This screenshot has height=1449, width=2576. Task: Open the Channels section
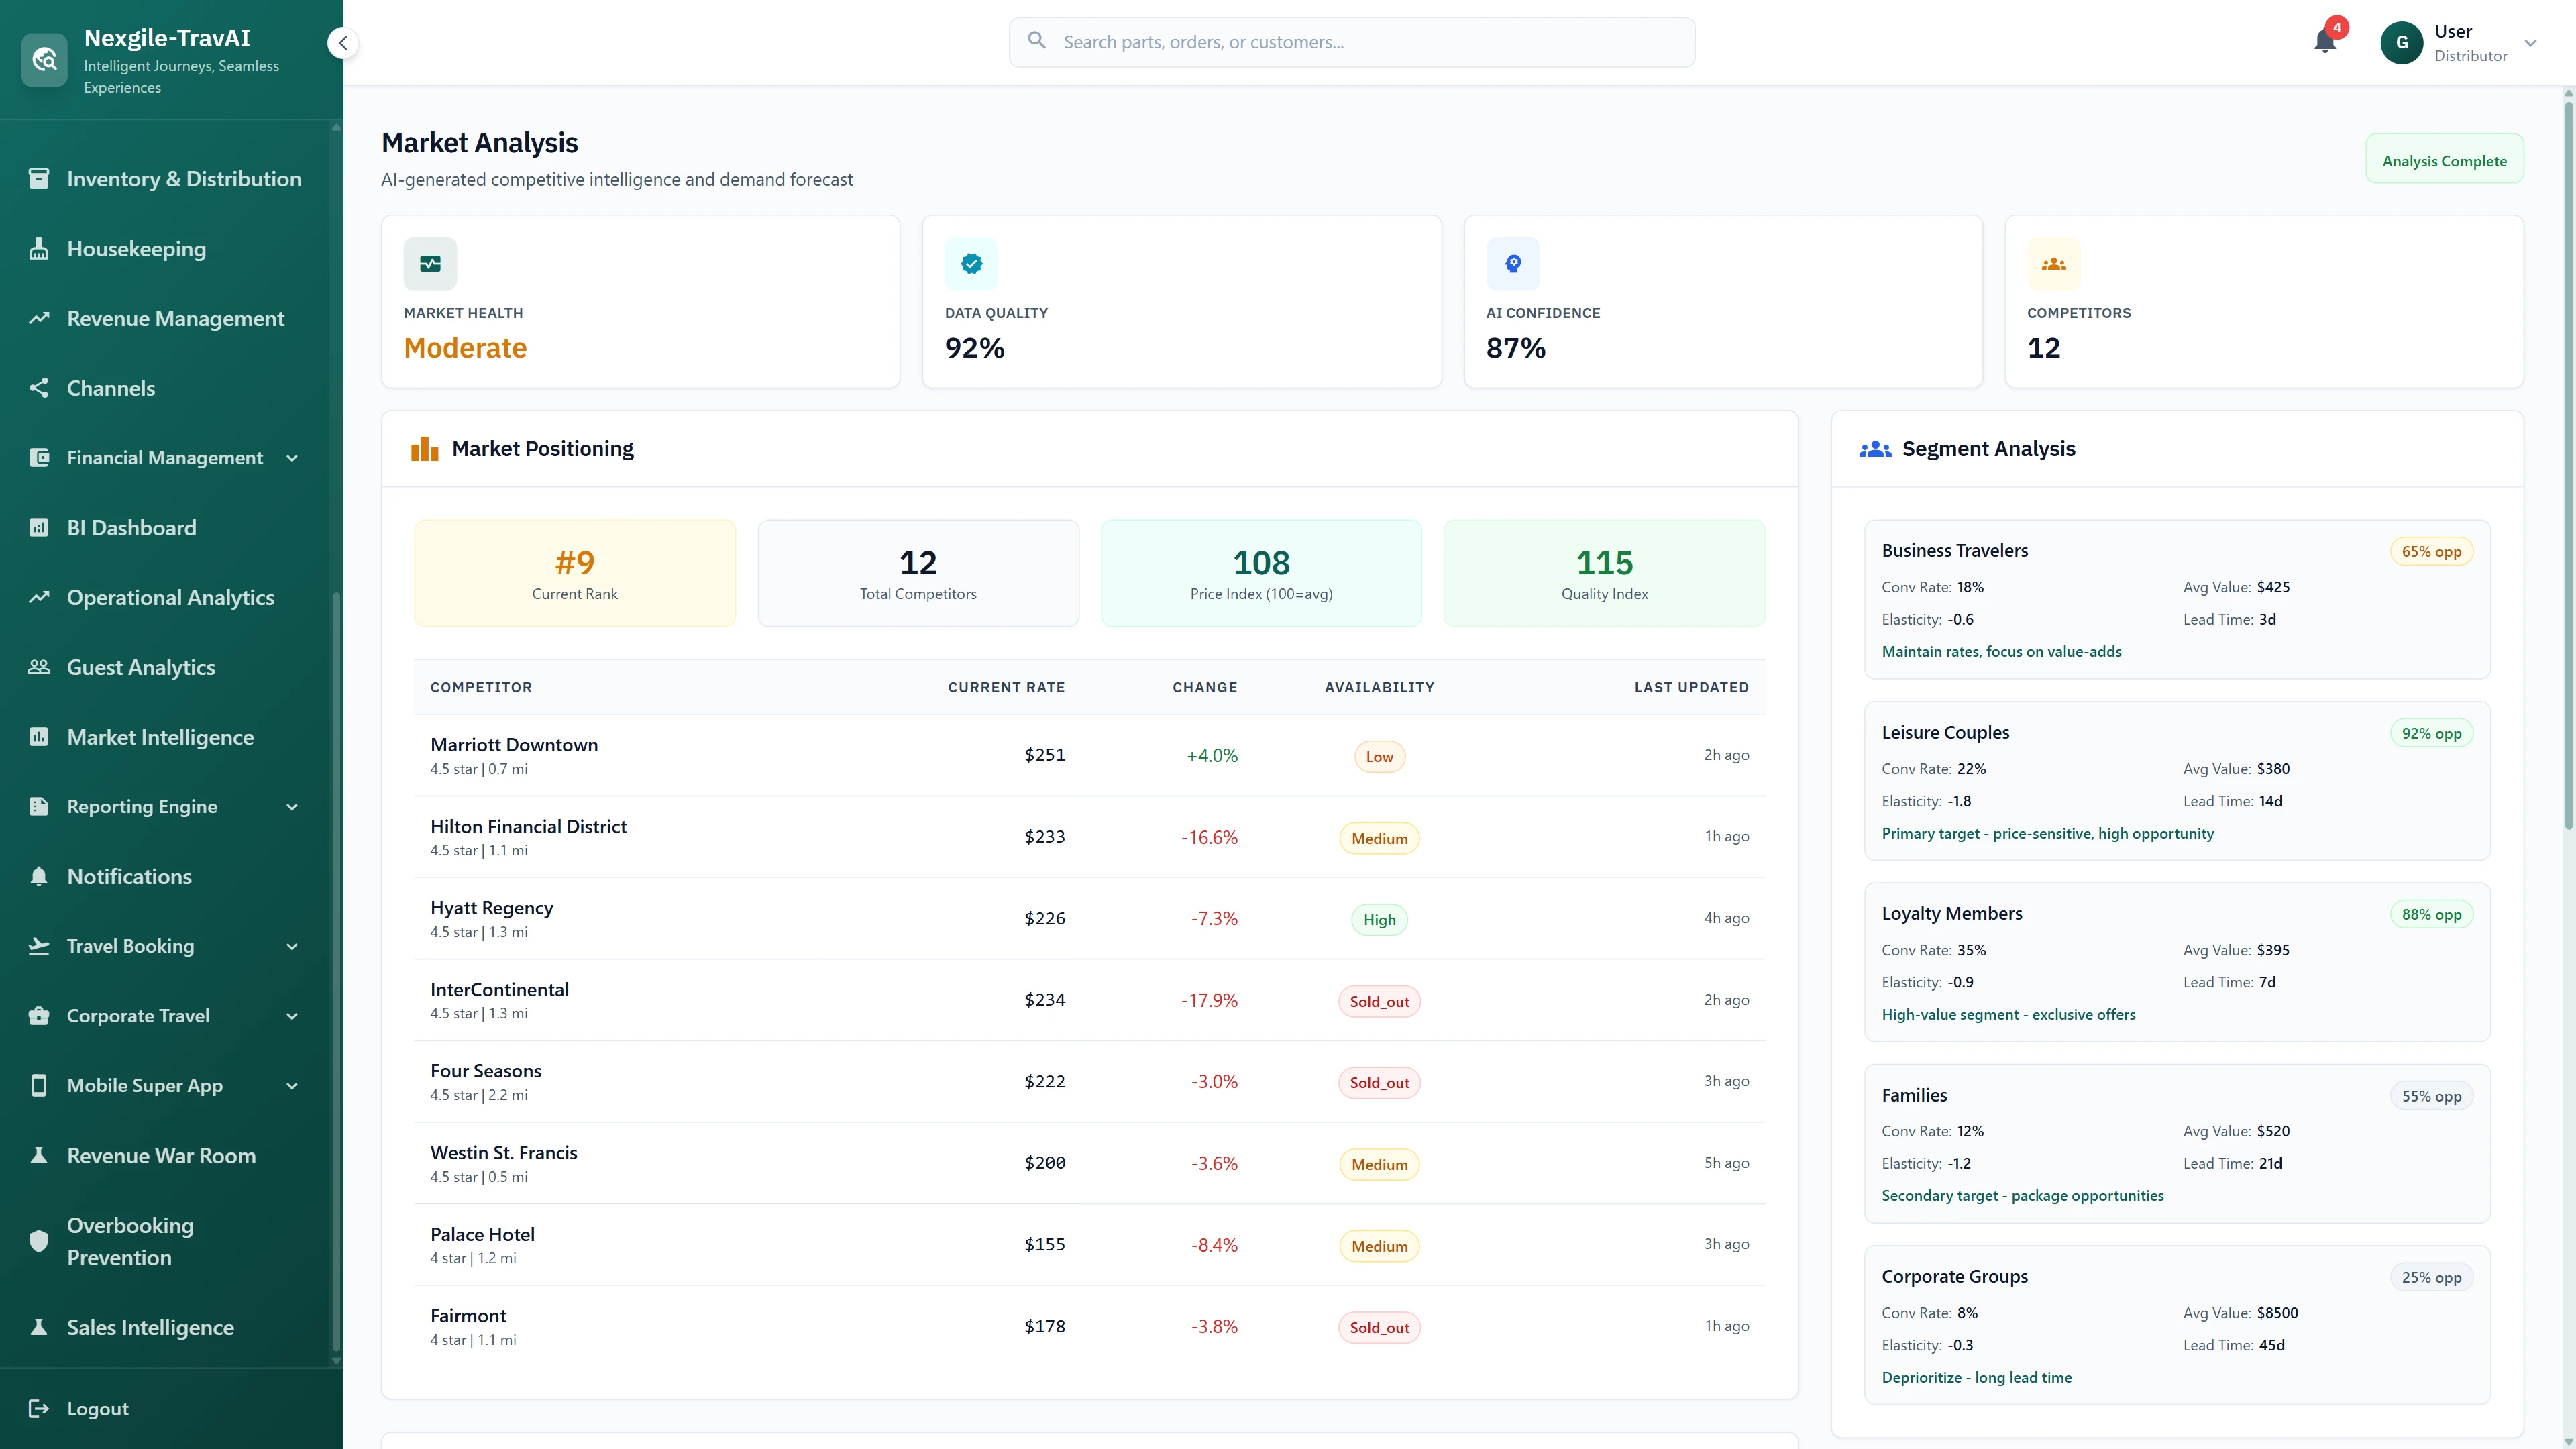[110, 388]
